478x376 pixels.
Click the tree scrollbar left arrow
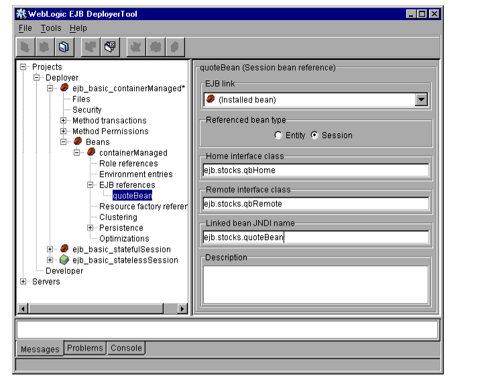[23, 309]
